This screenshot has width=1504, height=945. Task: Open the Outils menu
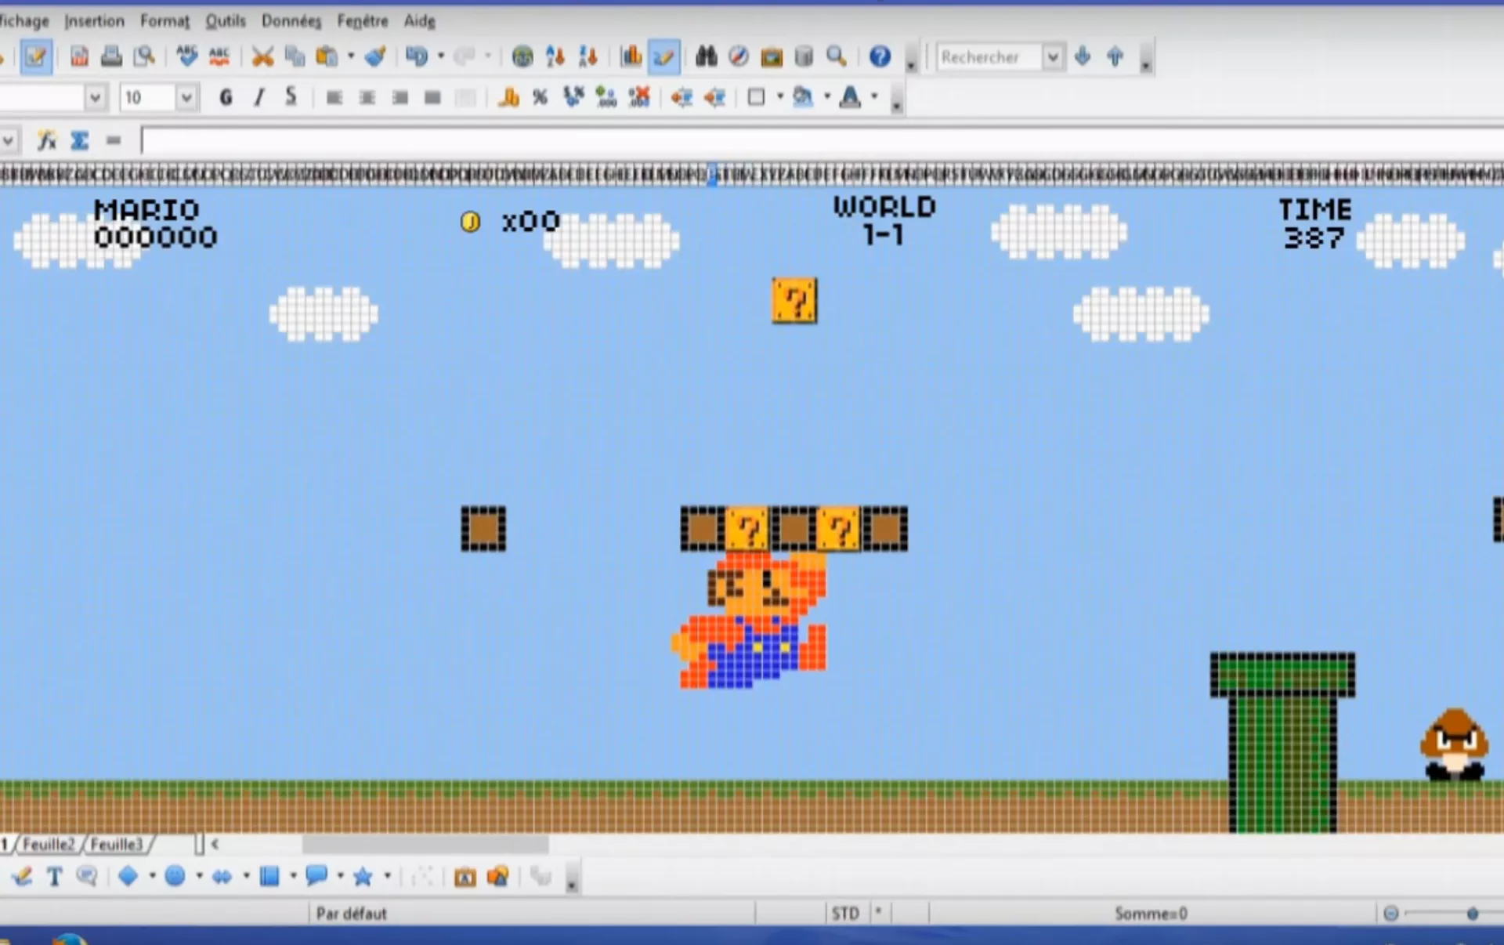226,21
